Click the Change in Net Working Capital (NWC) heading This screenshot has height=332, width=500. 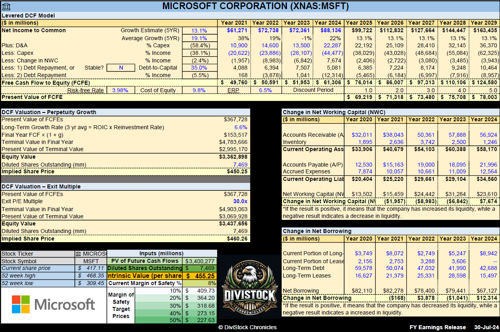334,112
